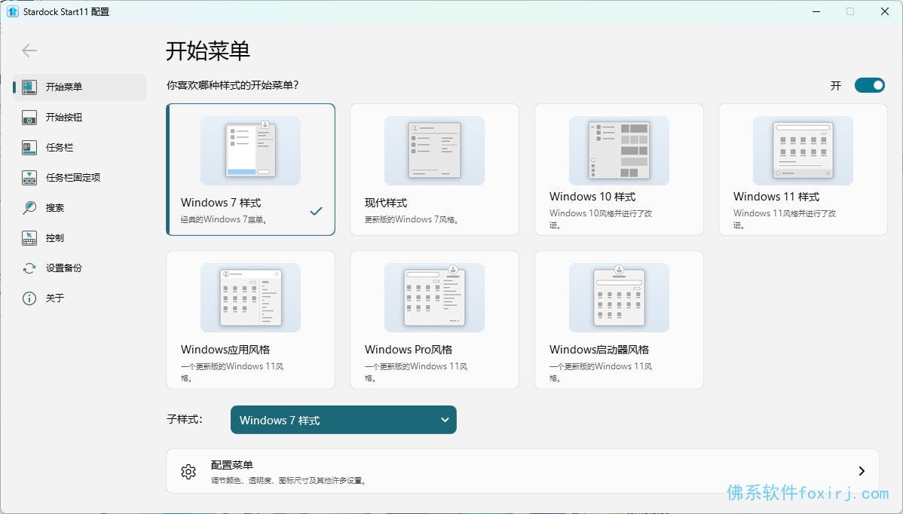903x514 pixels.
Task: Click the 开始按钮 sidebar icon
Action: pos(29,118)
